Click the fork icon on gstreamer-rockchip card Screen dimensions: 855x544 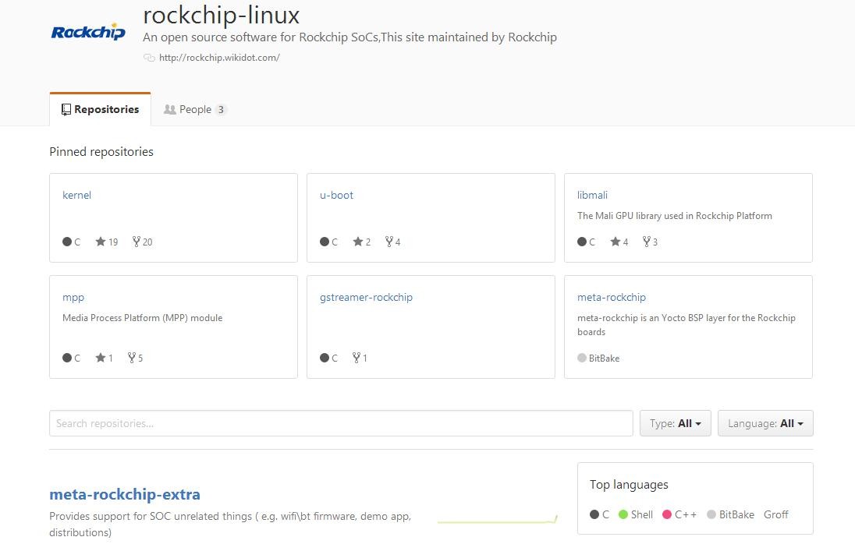tap(356, 358)
